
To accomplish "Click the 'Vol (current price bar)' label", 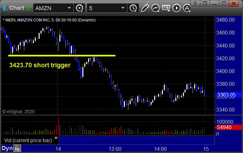I will pyautogui.click(x=28, y=140).
